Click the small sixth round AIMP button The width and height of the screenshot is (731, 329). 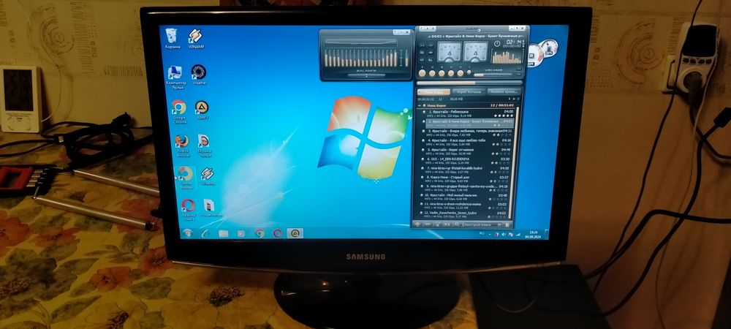tap(469, 72)
